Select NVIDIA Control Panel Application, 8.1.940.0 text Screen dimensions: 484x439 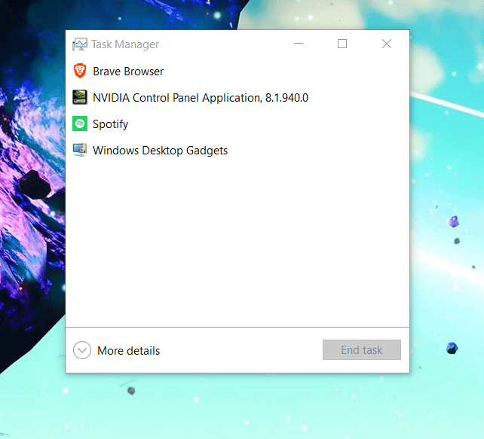(x=201, y=98)
